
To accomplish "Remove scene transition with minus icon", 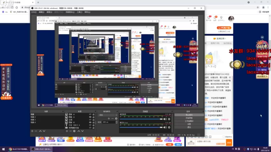I will (x=112, y=119).
